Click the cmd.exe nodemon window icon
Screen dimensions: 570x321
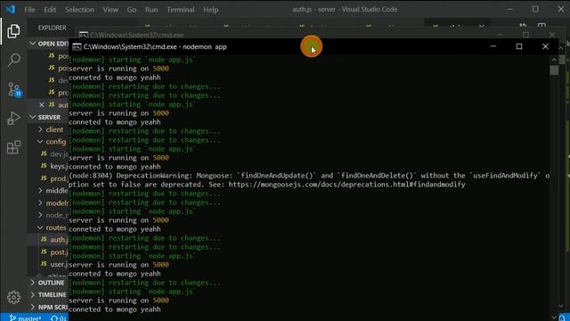(77, 46)
